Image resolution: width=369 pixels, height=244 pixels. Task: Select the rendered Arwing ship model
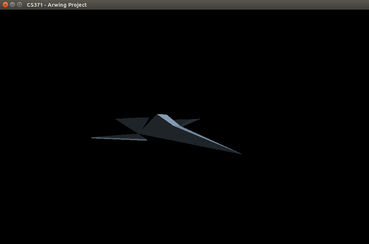(167, 134)
